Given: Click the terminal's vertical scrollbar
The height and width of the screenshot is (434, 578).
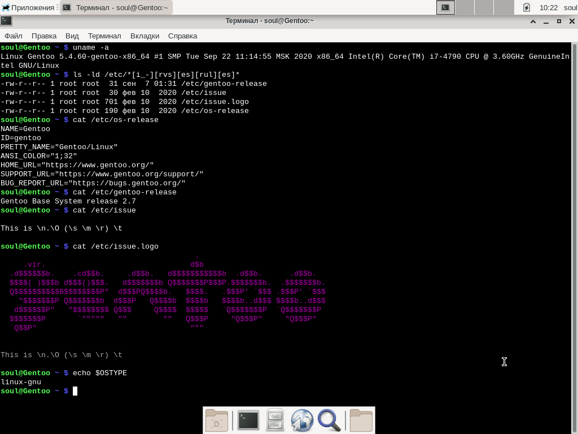Looking at the screenshot, I should [x=574, y=238].
